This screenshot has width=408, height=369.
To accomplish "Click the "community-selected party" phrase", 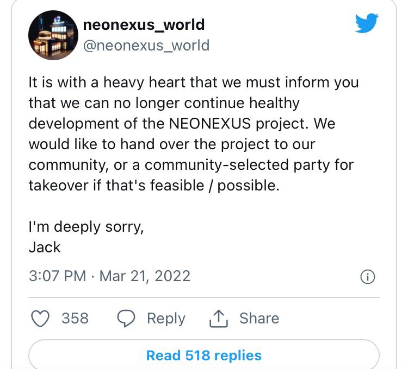I will pyautogui.click(x=237, y=164).
